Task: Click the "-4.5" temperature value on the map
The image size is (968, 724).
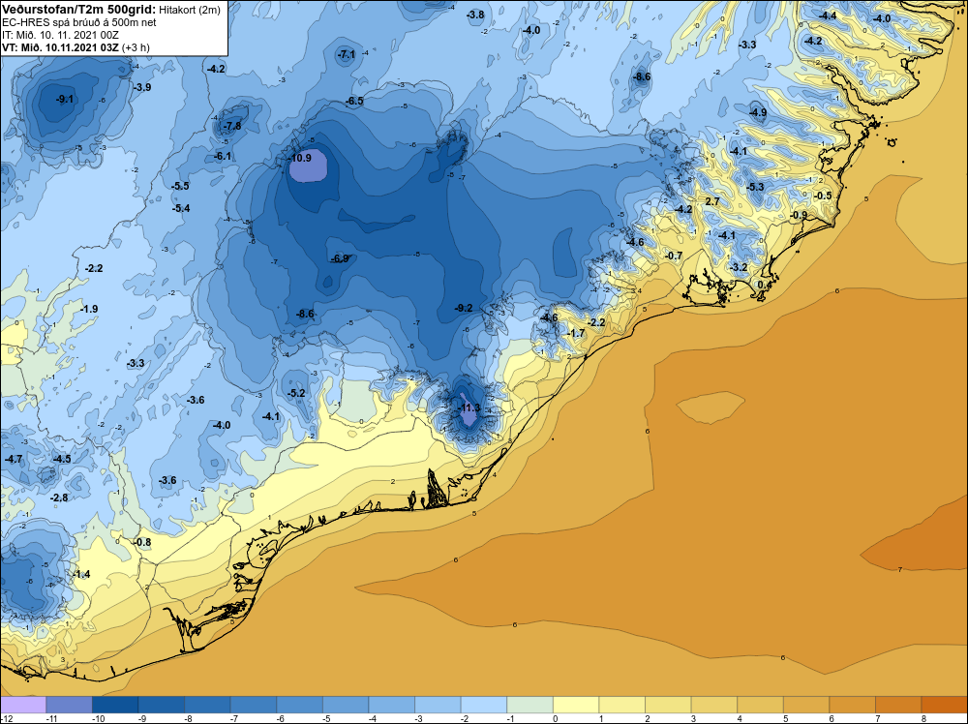Action: 62,459
